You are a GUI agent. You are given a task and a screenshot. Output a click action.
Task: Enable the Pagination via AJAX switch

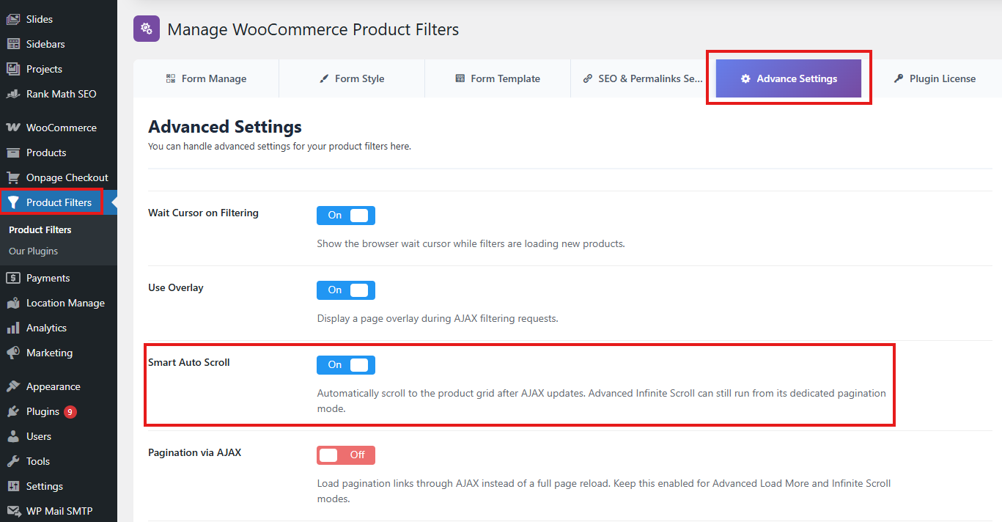(x=346, y=455)
